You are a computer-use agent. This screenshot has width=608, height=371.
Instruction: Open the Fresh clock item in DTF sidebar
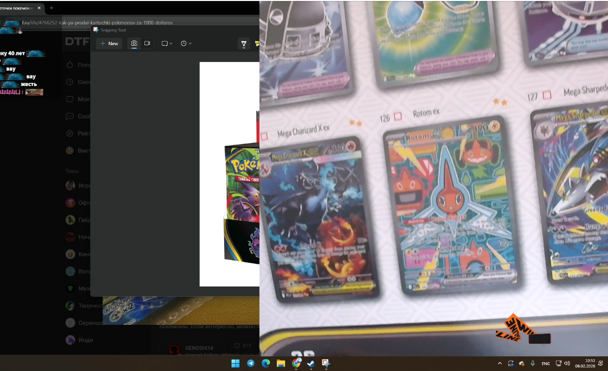pyautogui.click(x=78, y=82)
